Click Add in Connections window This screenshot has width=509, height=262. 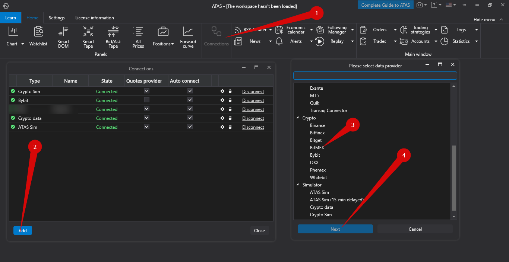tap(23, 230)
